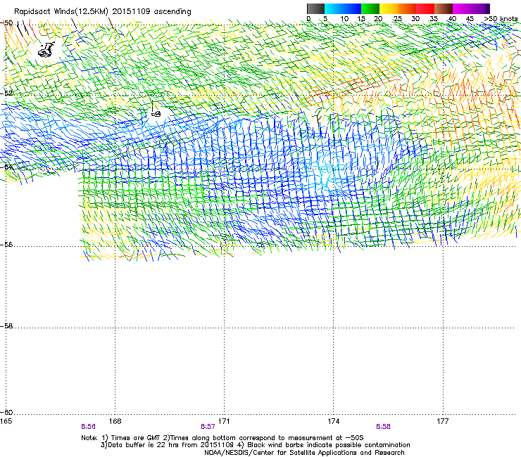Screen dimensions: 521x457
Task: Click the cyan-blue 5-15 knots legend segment
Action: [343, 8]
